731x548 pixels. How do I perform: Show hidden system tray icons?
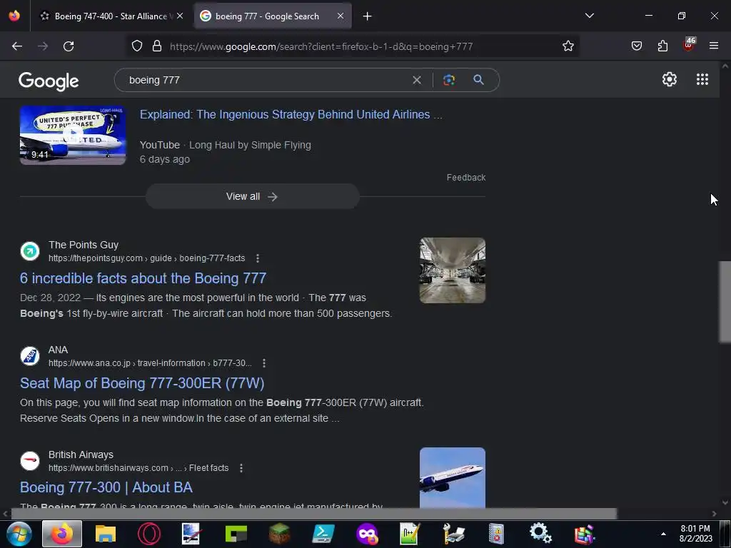click(x=663, y=534)
